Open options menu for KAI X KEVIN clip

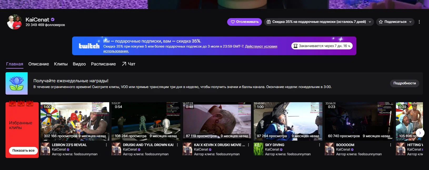click(x=248, y=145)
